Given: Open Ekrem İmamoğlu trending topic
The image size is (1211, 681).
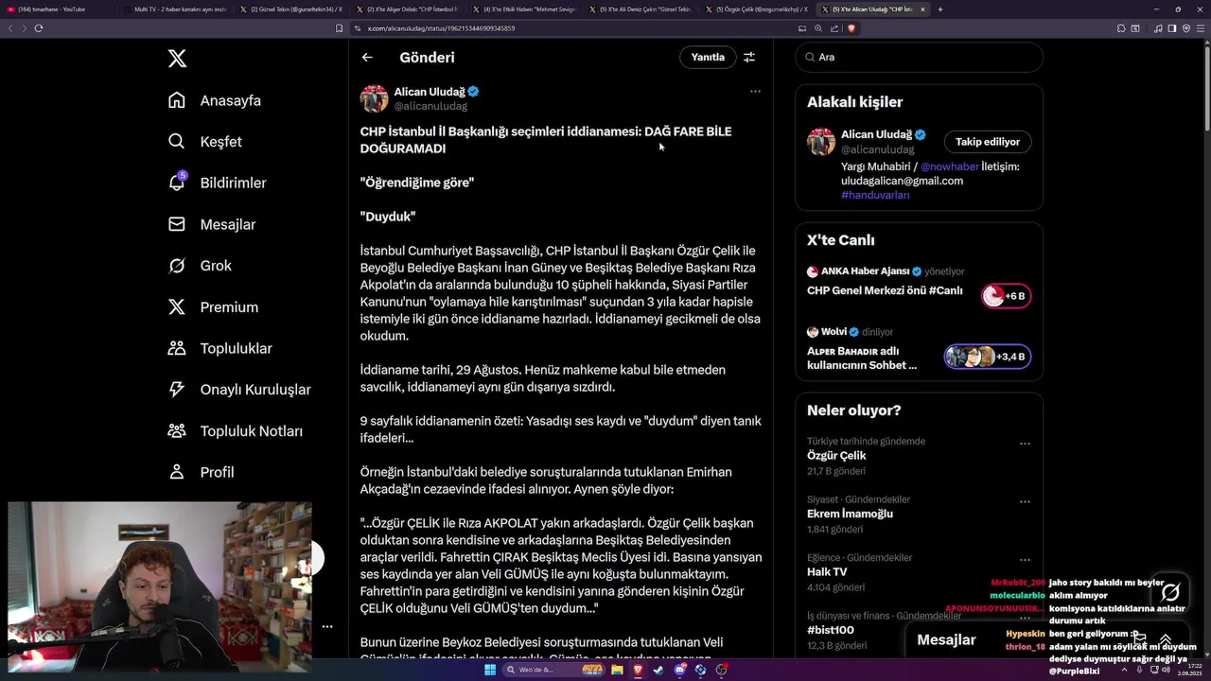Looking at the screenshot, I should 850,514.
